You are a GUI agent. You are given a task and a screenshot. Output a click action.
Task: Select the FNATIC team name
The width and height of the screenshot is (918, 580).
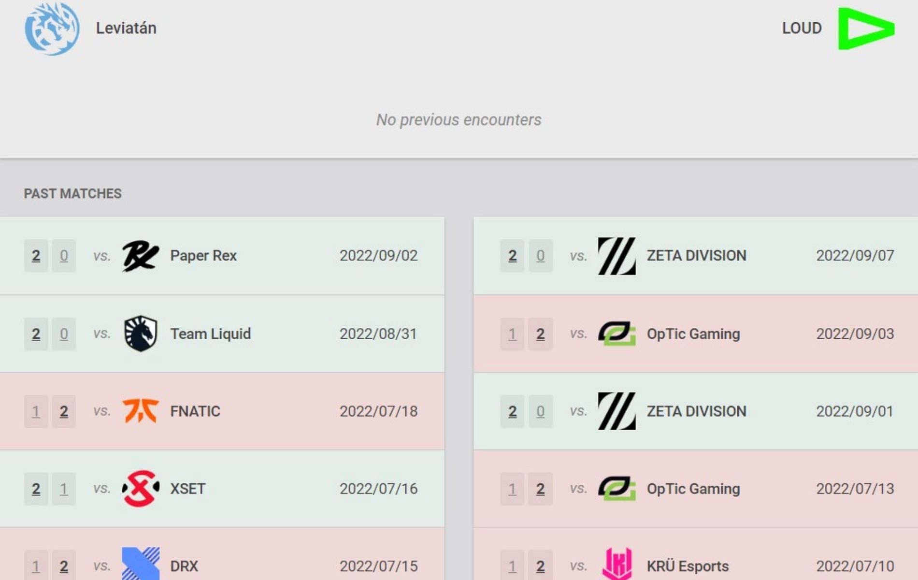tap(195, 411)
